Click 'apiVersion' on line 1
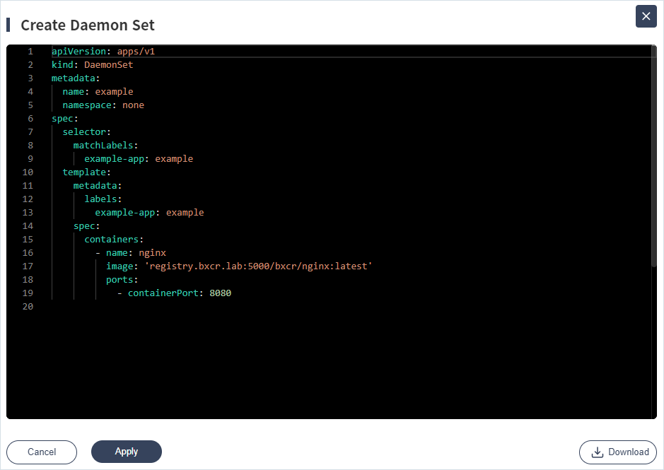 point(78,51)
